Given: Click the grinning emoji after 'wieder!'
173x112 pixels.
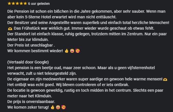Looking at the screenshot, I should click(72, 51).
